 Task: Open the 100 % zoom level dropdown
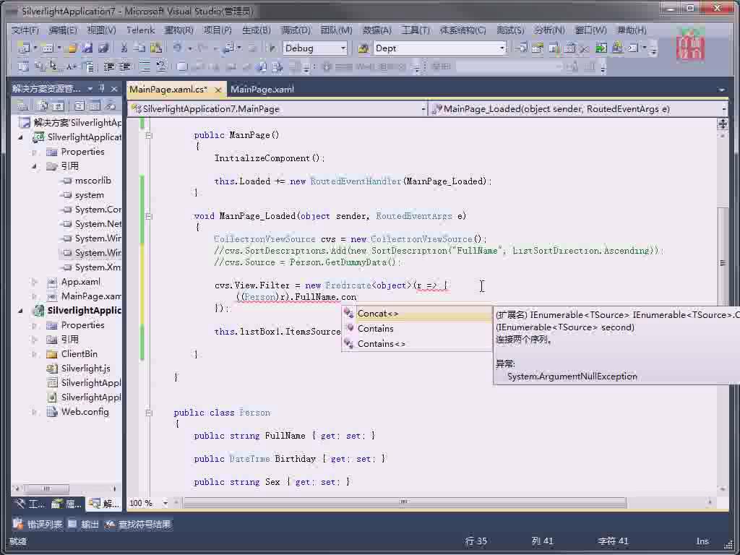(165, 503)
